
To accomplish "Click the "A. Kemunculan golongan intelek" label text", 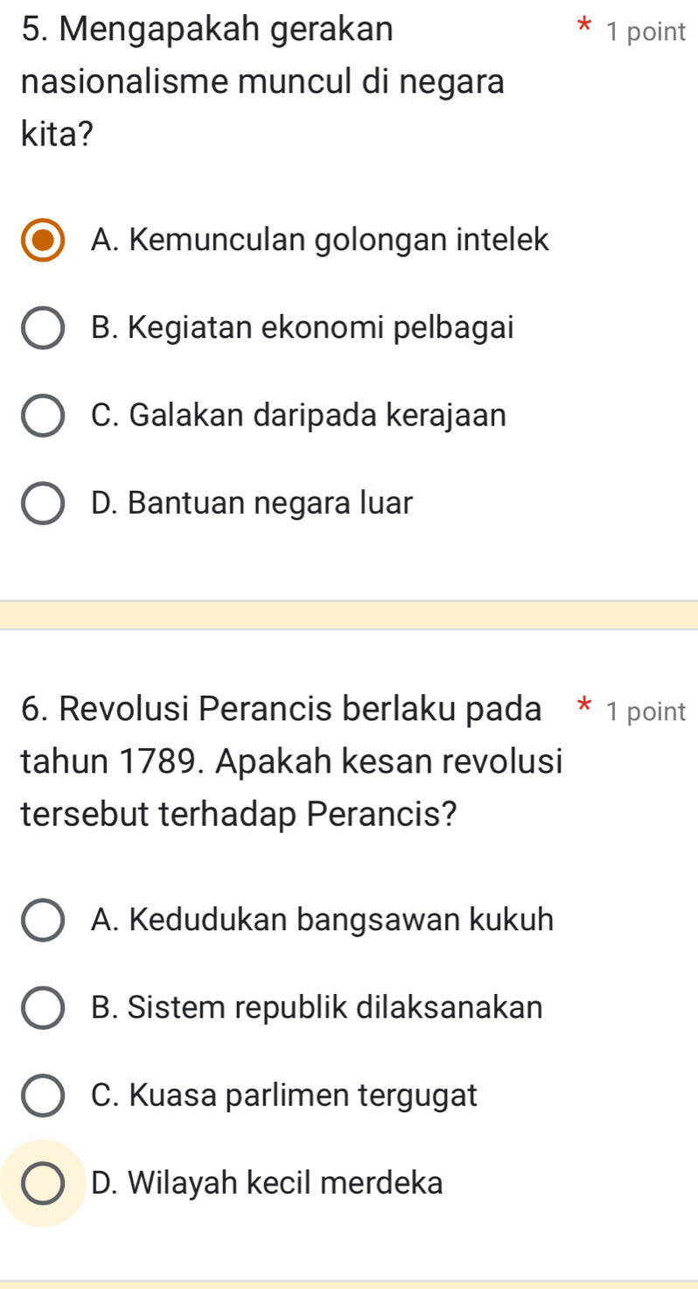I will pyautogui.click(x=319, y=240).
